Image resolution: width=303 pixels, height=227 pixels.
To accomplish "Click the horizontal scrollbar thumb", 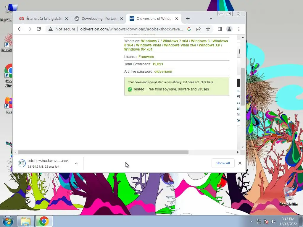I will point(103,152).
